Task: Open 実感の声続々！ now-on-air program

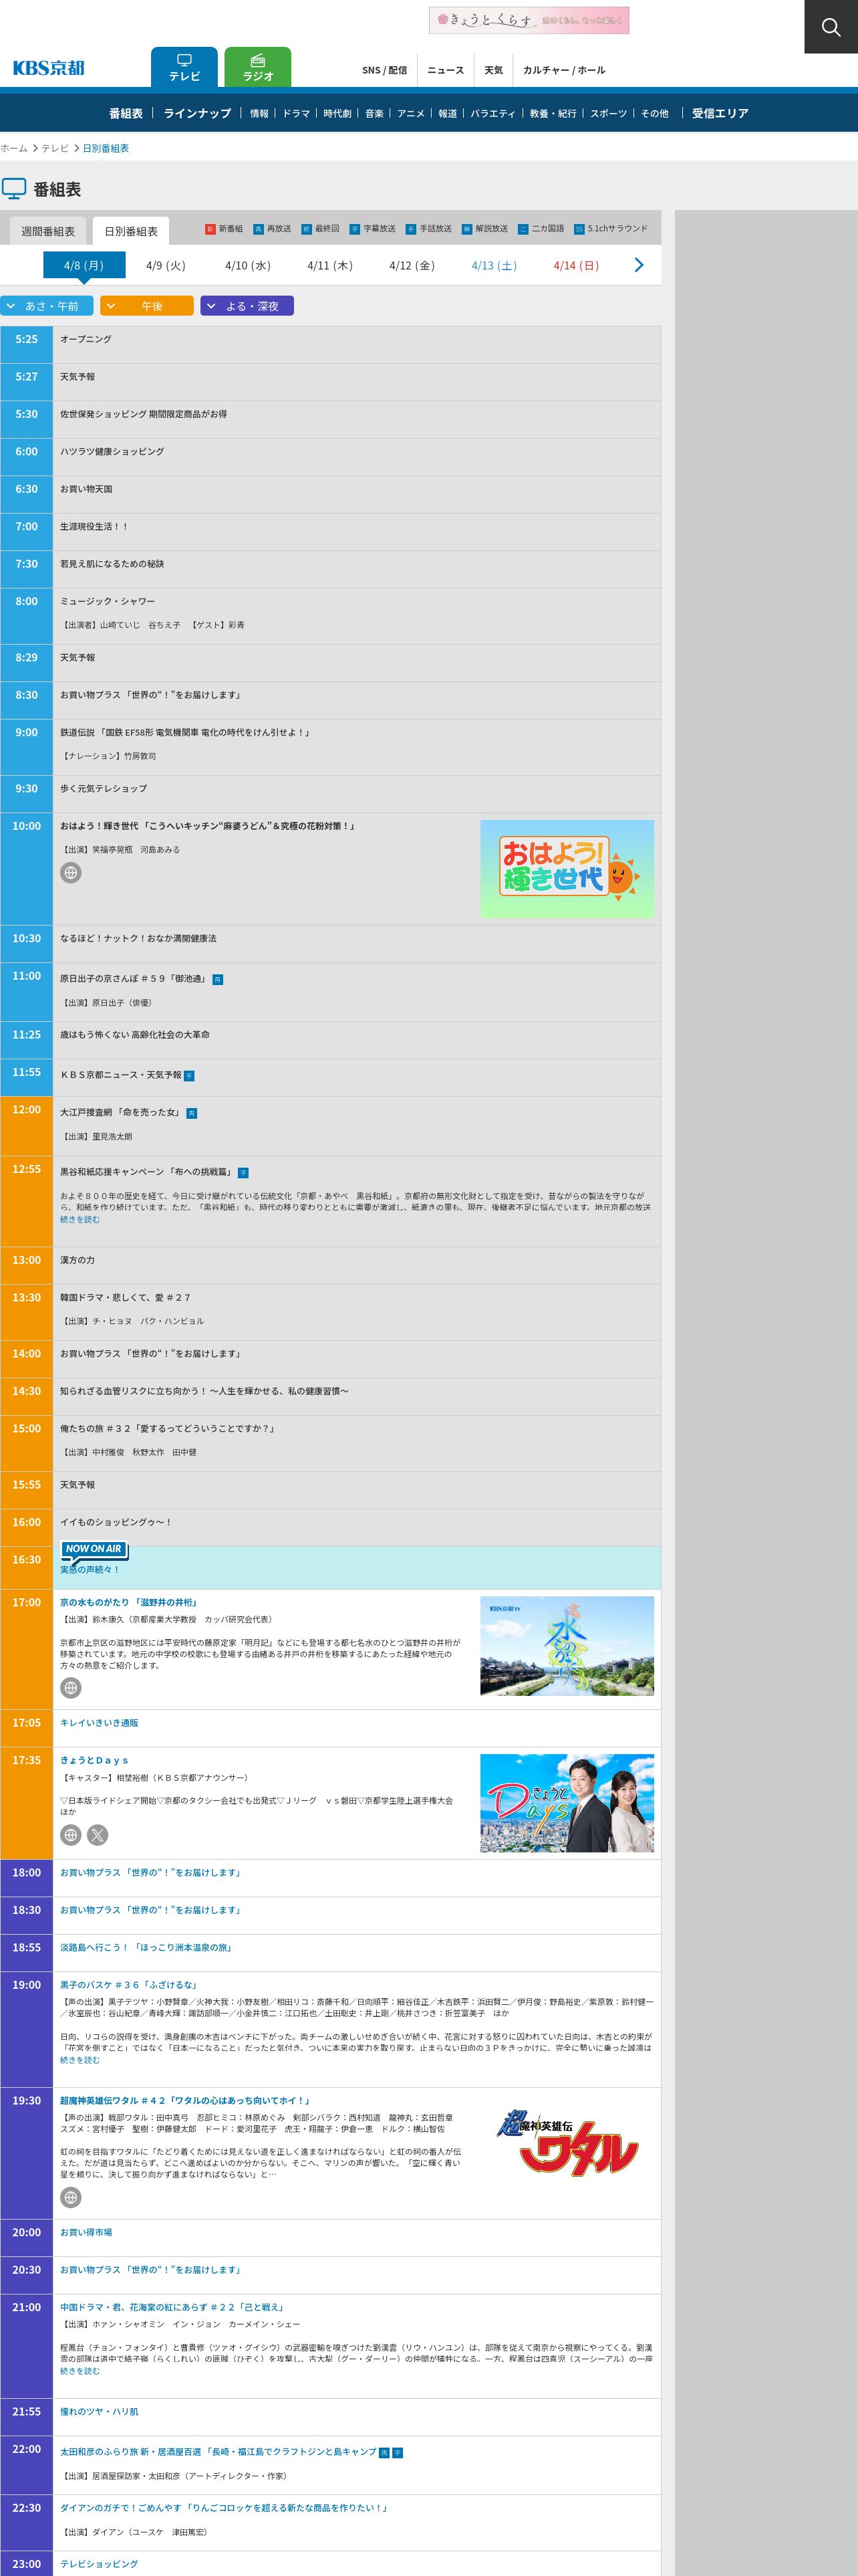Action: pos(89,1569)
